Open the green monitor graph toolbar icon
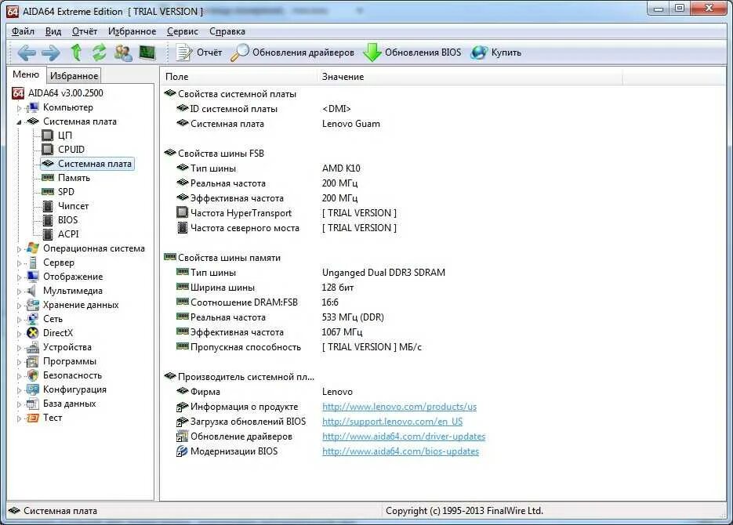733x525 pixels. (147, 52)
